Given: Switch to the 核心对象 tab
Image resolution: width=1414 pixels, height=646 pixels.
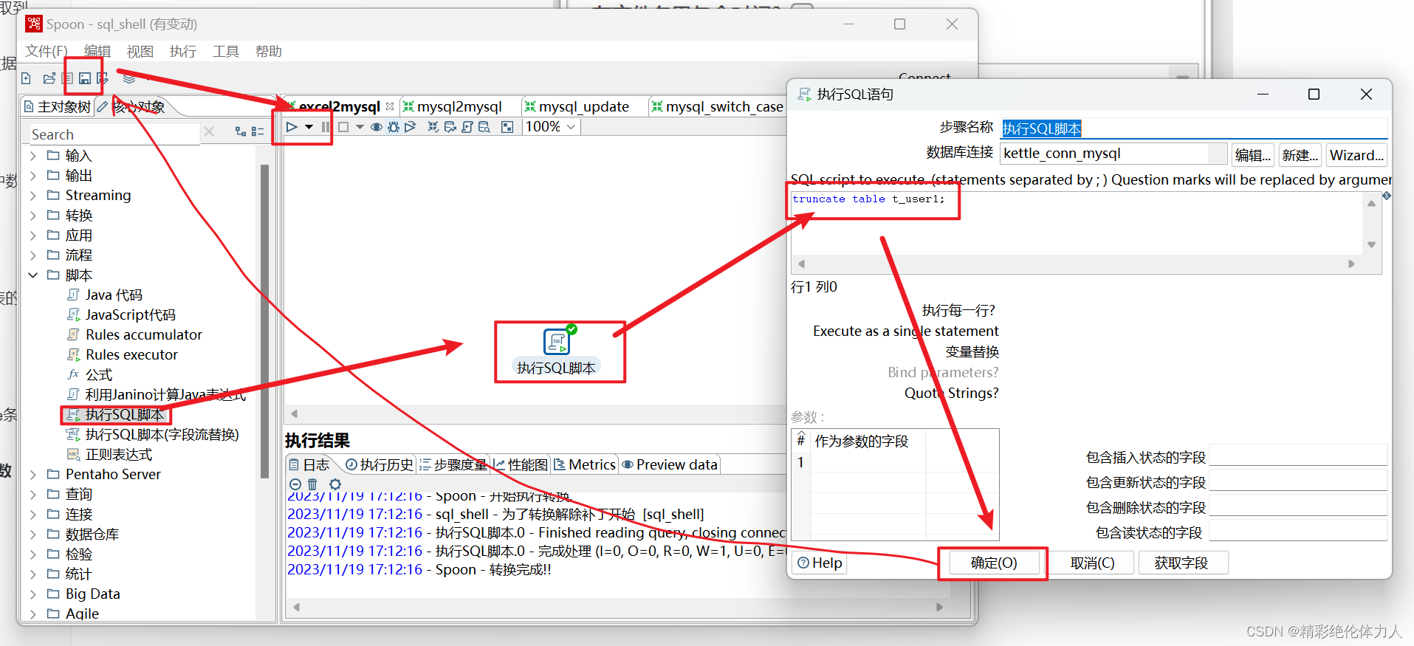Looking at the screenshot, I should tap(140, 107).
